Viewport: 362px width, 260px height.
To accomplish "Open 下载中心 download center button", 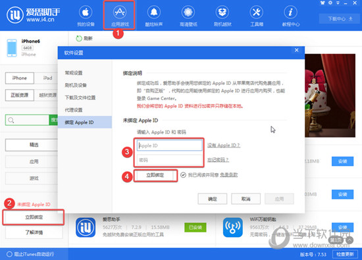I will coord(340,18).
